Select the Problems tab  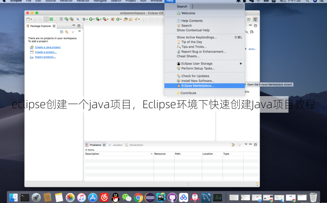pos(96,145)
